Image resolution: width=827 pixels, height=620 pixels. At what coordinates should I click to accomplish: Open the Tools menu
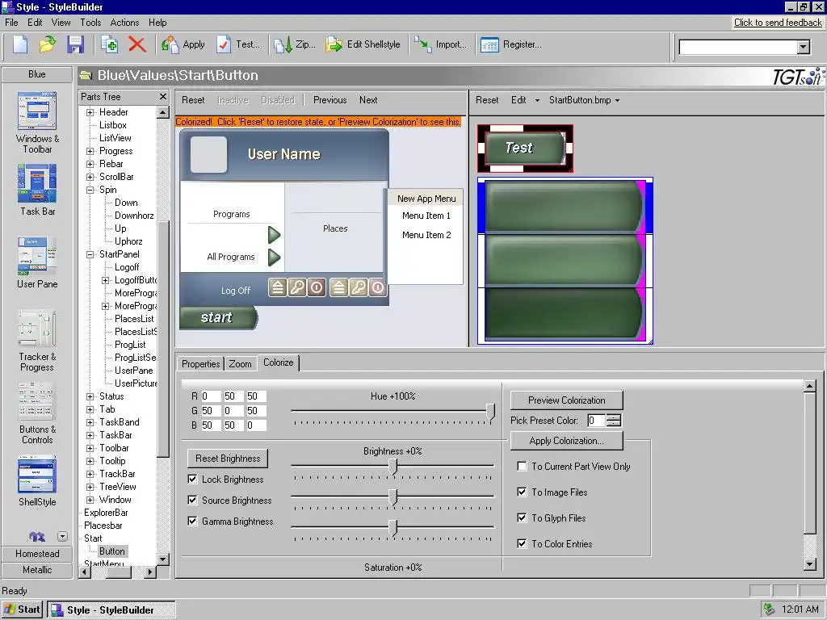(90, 22)
